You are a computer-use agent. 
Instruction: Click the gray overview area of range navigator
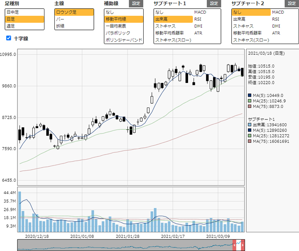tap(125, 245)
